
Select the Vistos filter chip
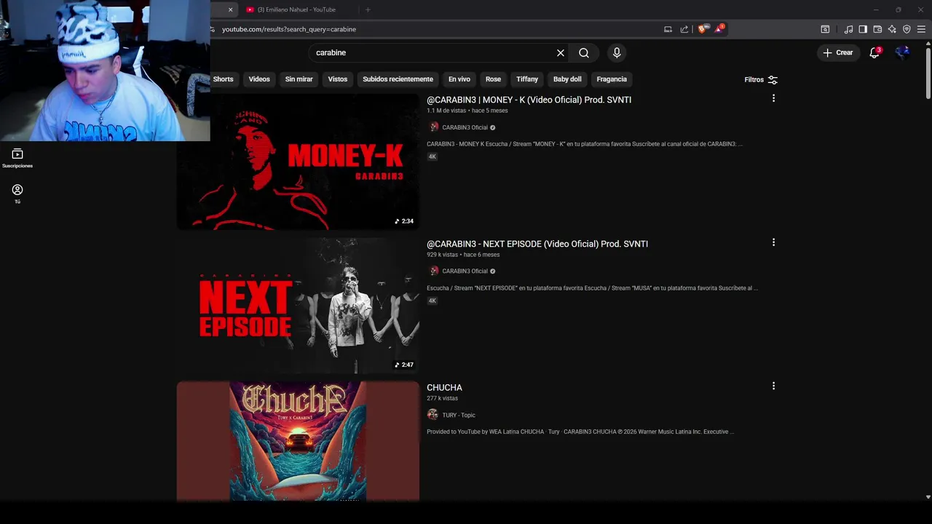(338, 79)
